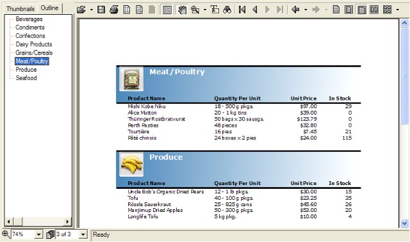Expand the 74% zoom level dropdown
The image size is (410, 242).
[x=38, y=234]
